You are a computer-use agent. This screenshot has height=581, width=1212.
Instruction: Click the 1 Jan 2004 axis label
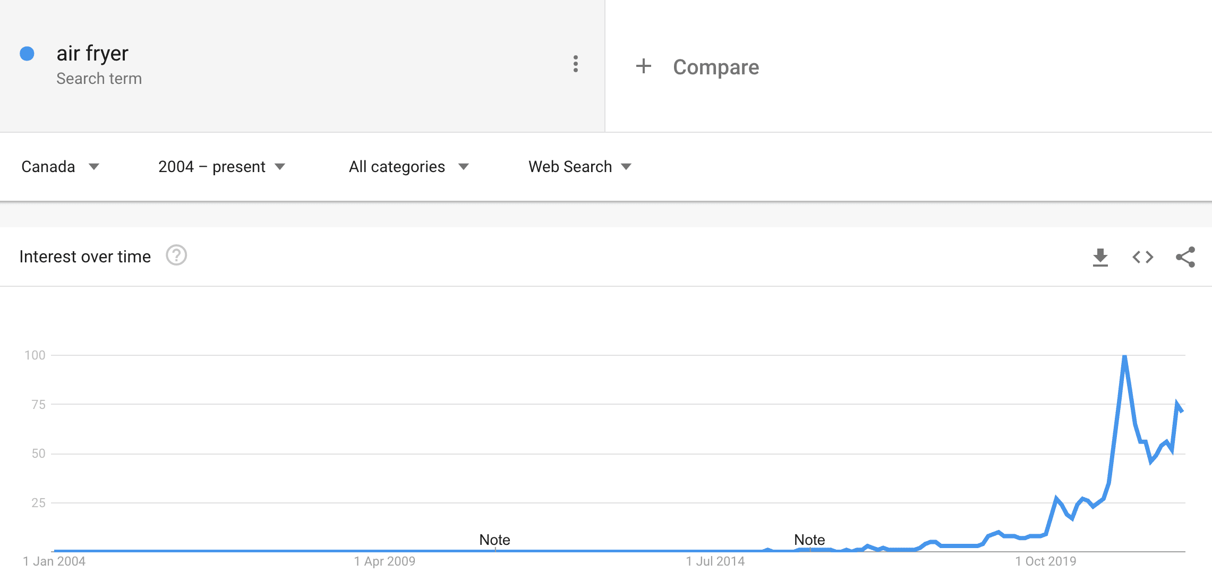(x=54, y=561)
